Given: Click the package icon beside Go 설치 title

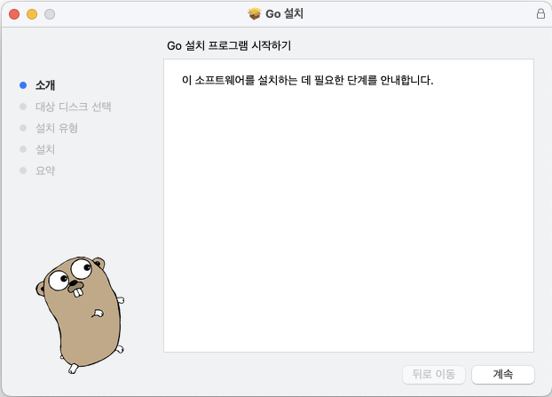Looking at the screenshot, I should tap(254, 13).
